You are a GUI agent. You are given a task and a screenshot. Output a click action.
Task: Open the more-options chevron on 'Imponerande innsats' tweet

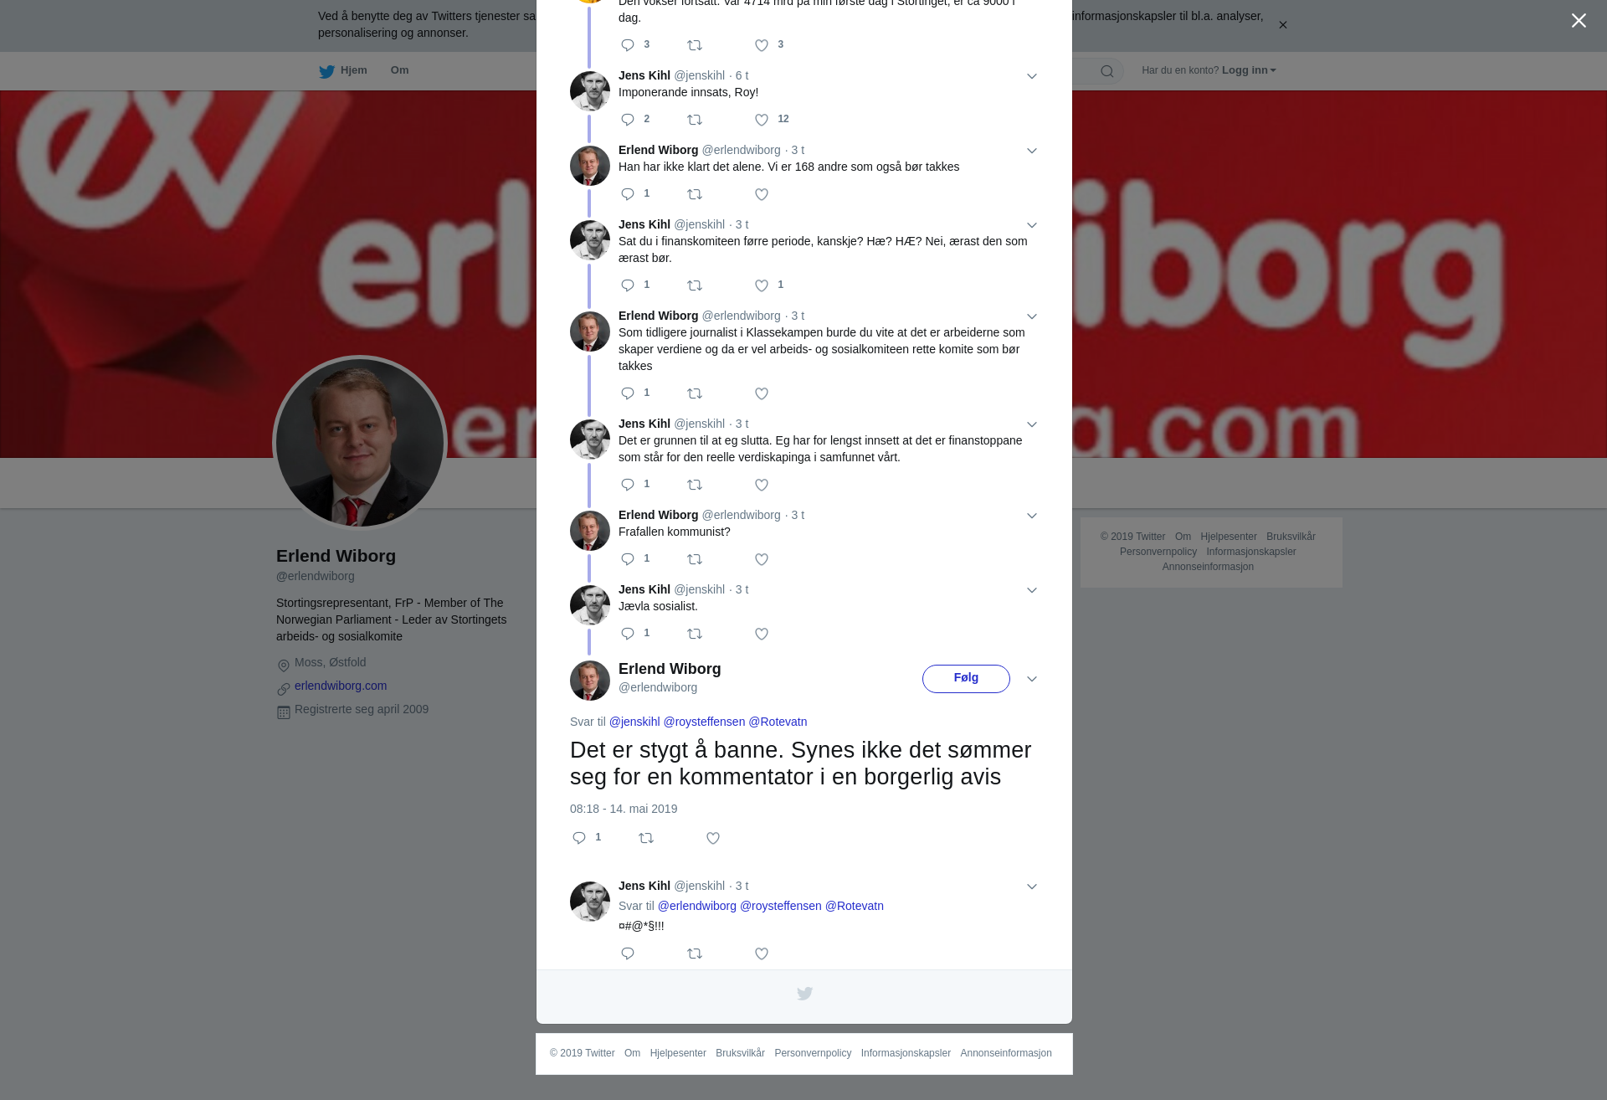1032,77
